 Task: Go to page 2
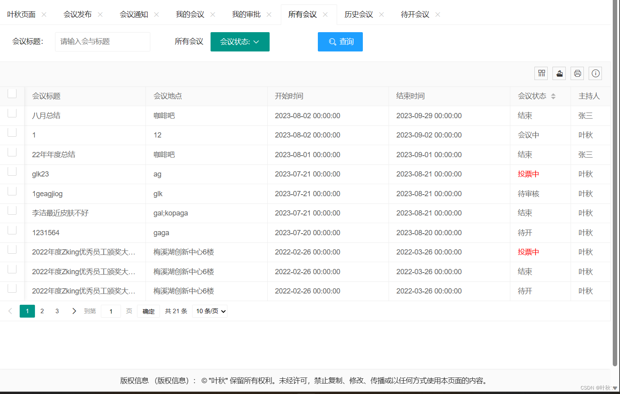pyautogui.click(x=42, y=311)
